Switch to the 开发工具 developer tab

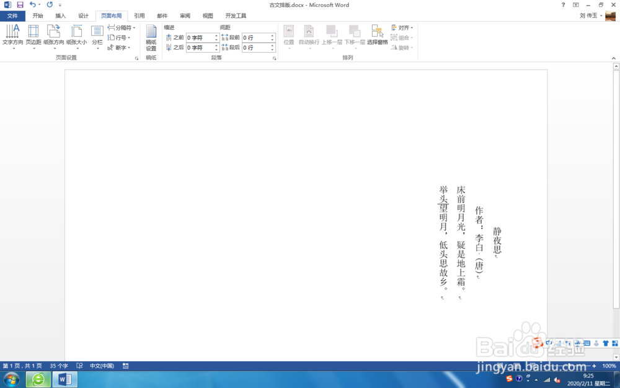pyautogui.click(x=236, y=16)
